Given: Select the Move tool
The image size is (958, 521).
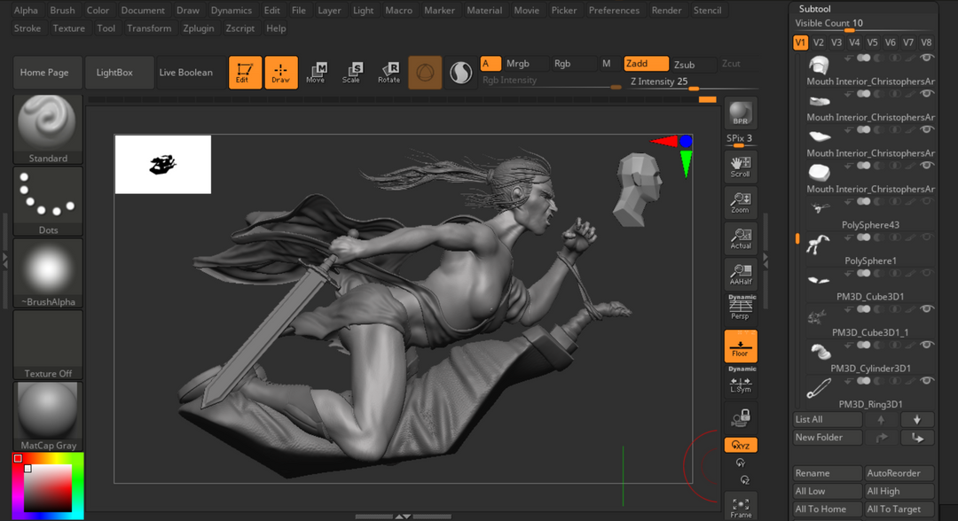Looking at the screenshot, I should [x=316, y=73].
